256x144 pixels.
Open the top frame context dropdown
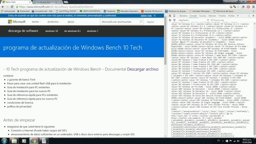pos(193,20)
